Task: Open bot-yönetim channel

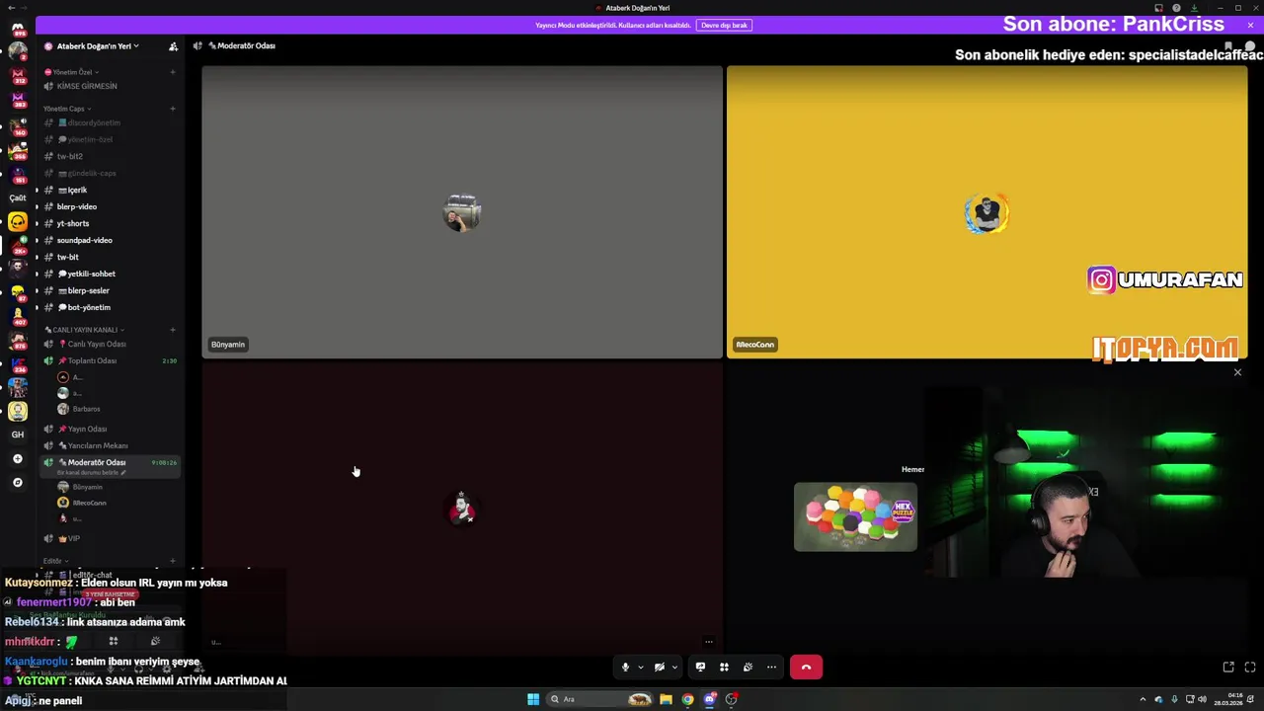Action: point(110,307)
